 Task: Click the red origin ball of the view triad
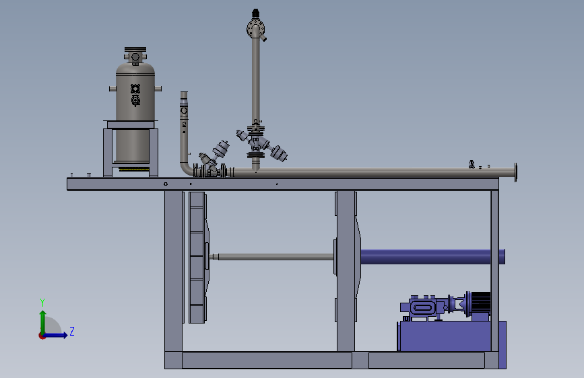[x=42, y=336]
